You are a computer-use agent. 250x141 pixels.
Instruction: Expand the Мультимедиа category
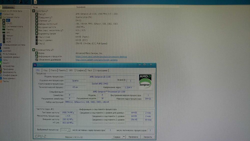tap(9, 54)
